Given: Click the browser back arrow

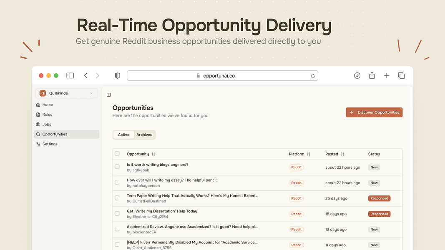Looking at the screenshot, I should pos(86,75).
